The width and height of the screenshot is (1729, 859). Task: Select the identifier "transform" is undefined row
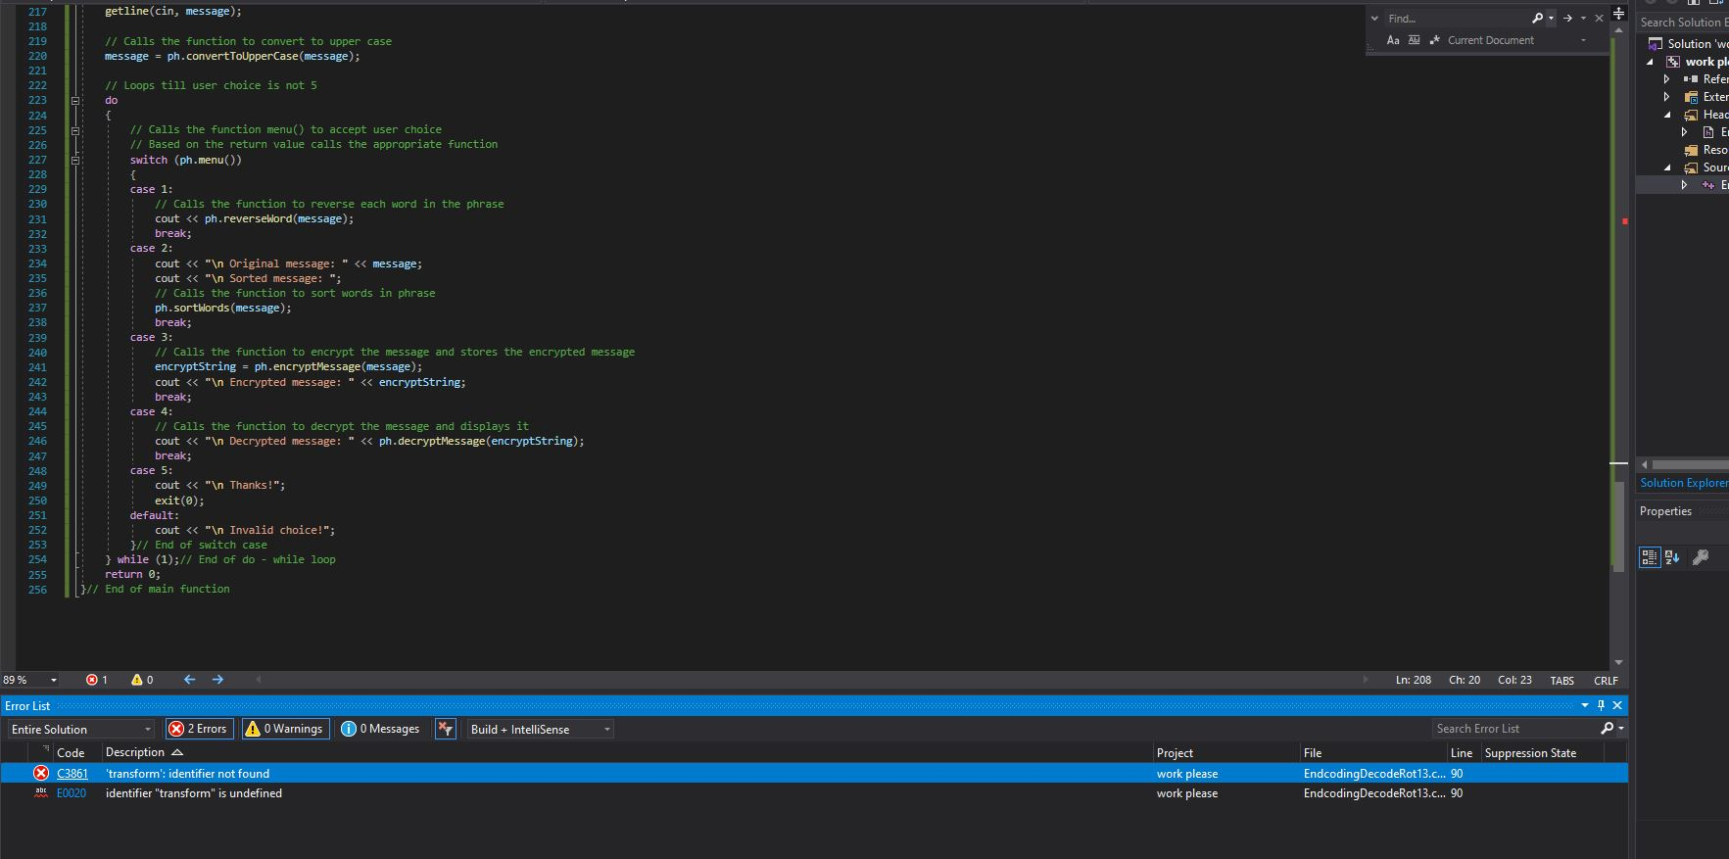pyautogui.click(x=813, y=793)
